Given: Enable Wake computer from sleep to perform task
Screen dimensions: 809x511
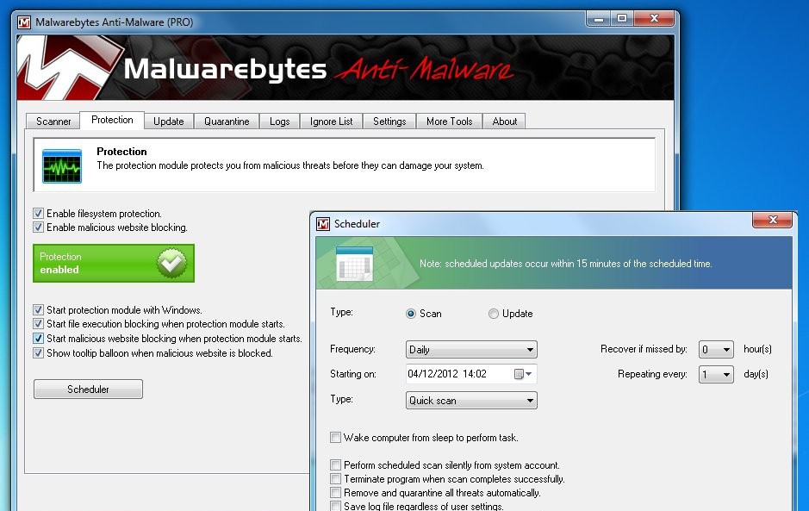Looking at the screenshot, I should [335, 437].
